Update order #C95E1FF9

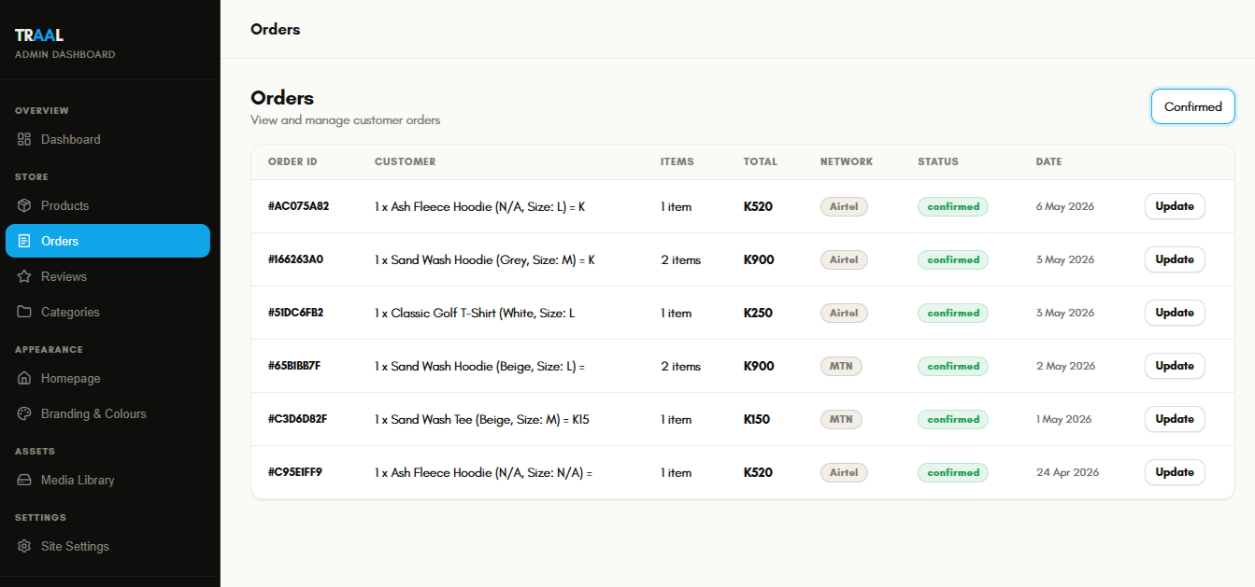tap(1175, 472)
